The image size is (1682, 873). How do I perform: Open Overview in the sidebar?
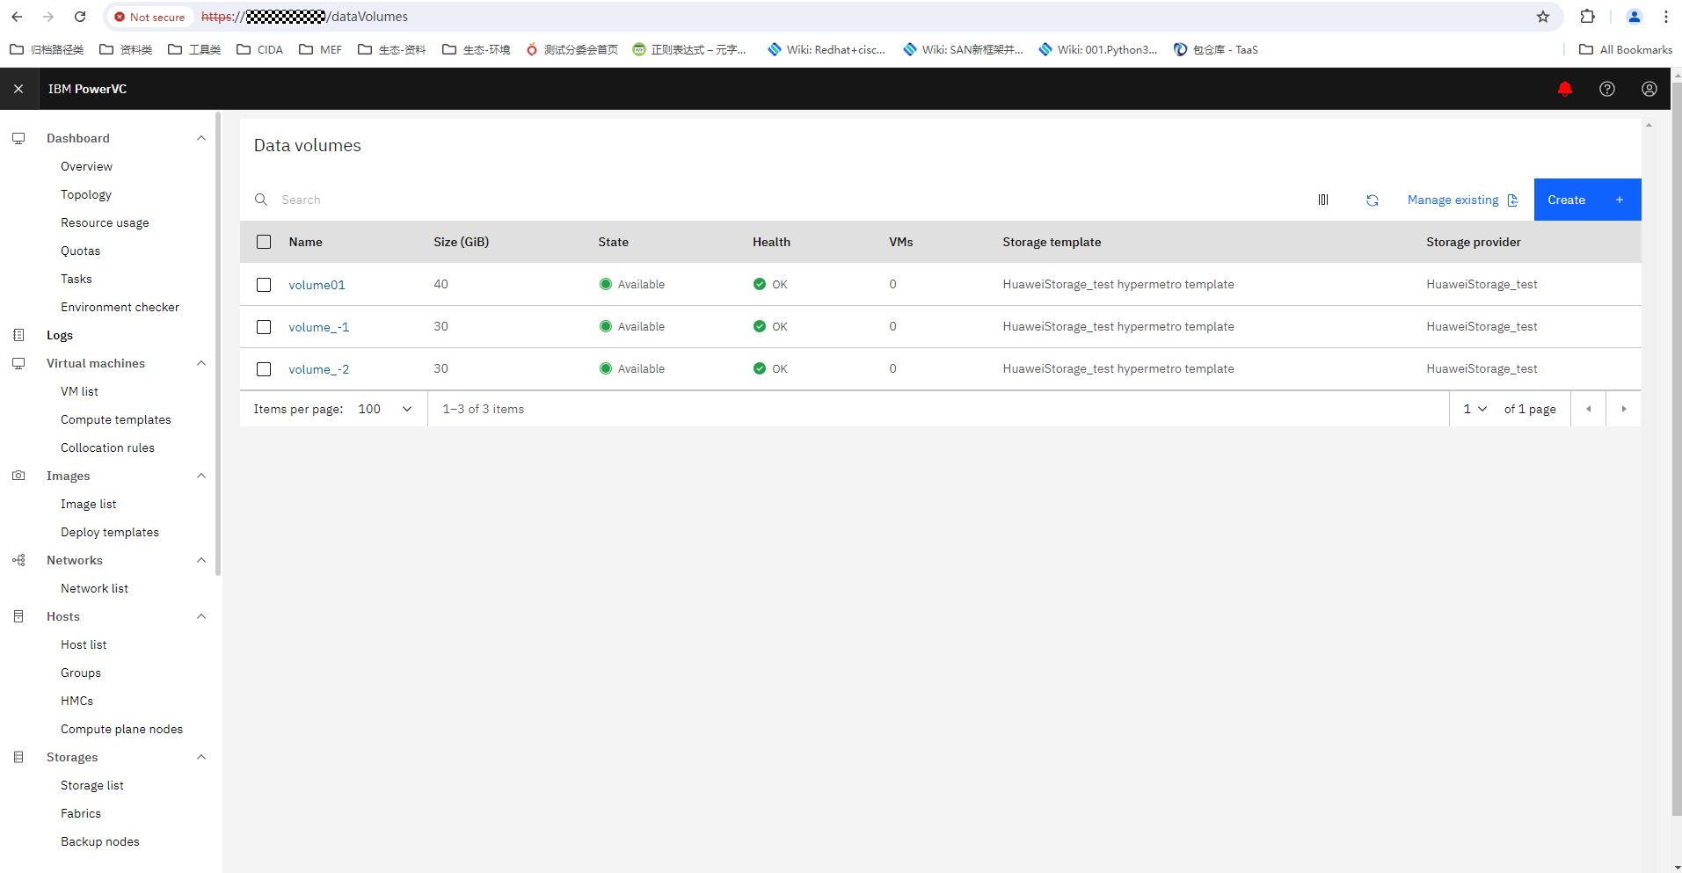[86, 166]
